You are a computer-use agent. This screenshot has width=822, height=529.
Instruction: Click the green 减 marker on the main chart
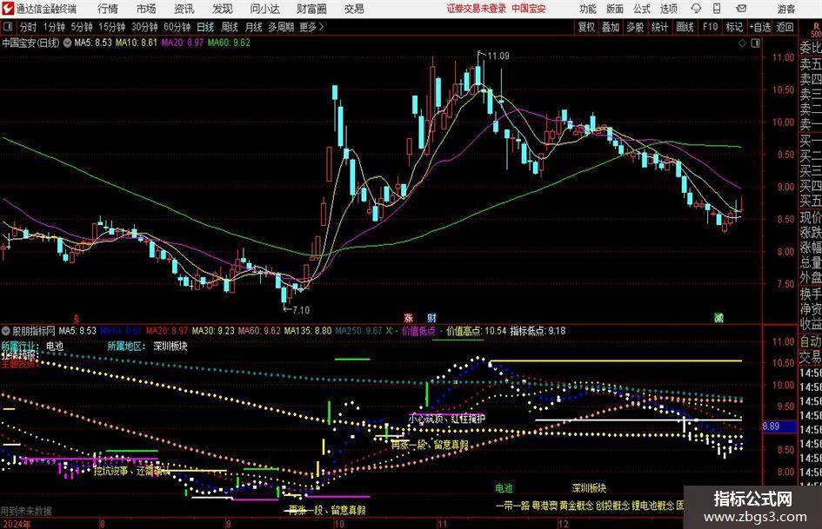pos(718,317)
